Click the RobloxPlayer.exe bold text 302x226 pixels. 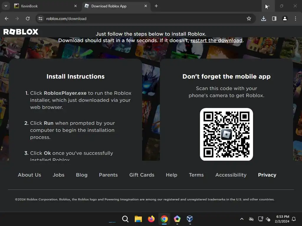coord(65,93)
